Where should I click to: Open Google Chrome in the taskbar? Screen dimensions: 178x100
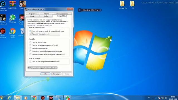pos(34,98)
